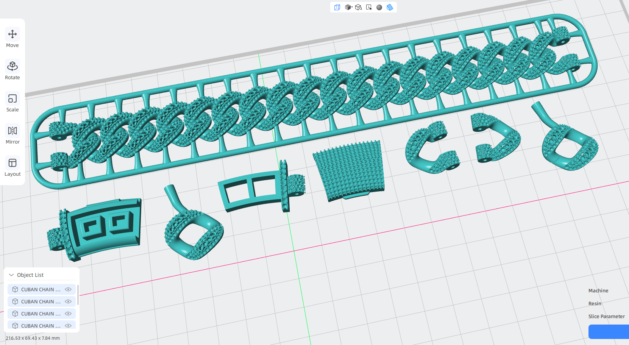Select the third CUBAN CHAIN object row

point(42,314)
